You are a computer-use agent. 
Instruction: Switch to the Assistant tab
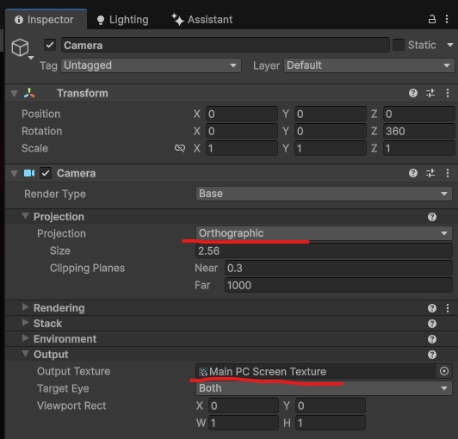click(201, 20)
